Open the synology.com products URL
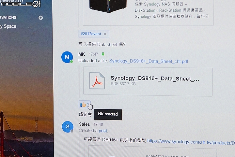Screen dimensions: 235x157 pyautogui.click(x=191, y=142)
